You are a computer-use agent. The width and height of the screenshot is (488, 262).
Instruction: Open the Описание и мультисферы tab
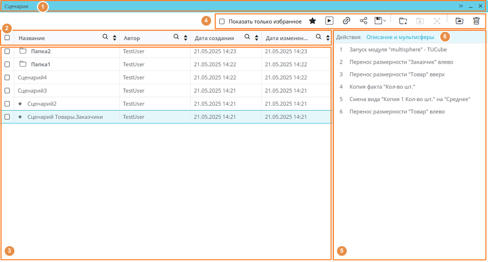[x=400, y=37]
